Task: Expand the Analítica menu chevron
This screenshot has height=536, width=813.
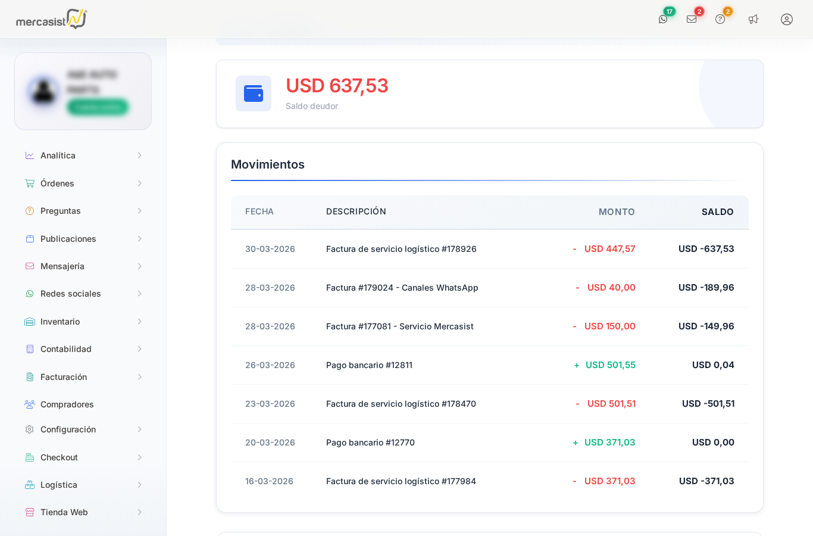Action: click(x=140, y=155)
